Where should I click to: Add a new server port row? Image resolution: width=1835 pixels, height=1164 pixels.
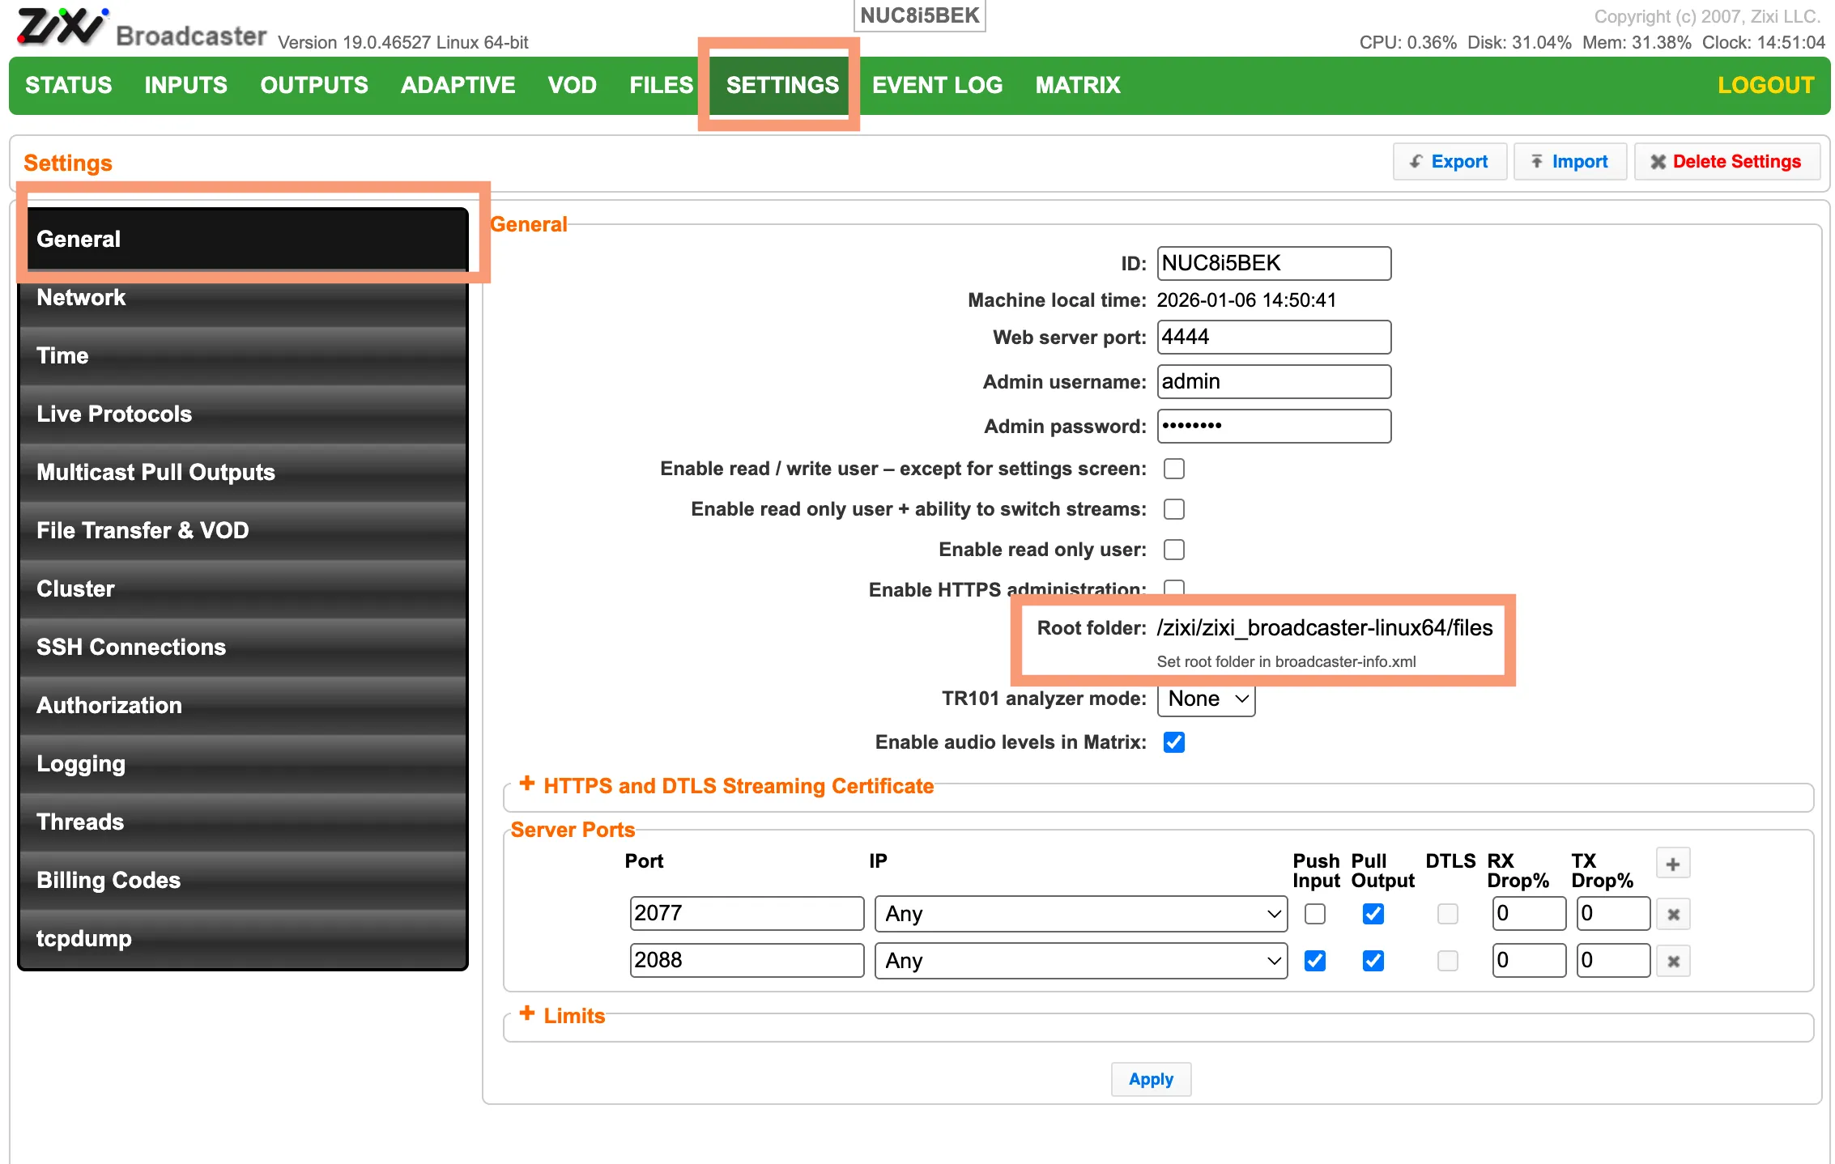point(1672,864)
